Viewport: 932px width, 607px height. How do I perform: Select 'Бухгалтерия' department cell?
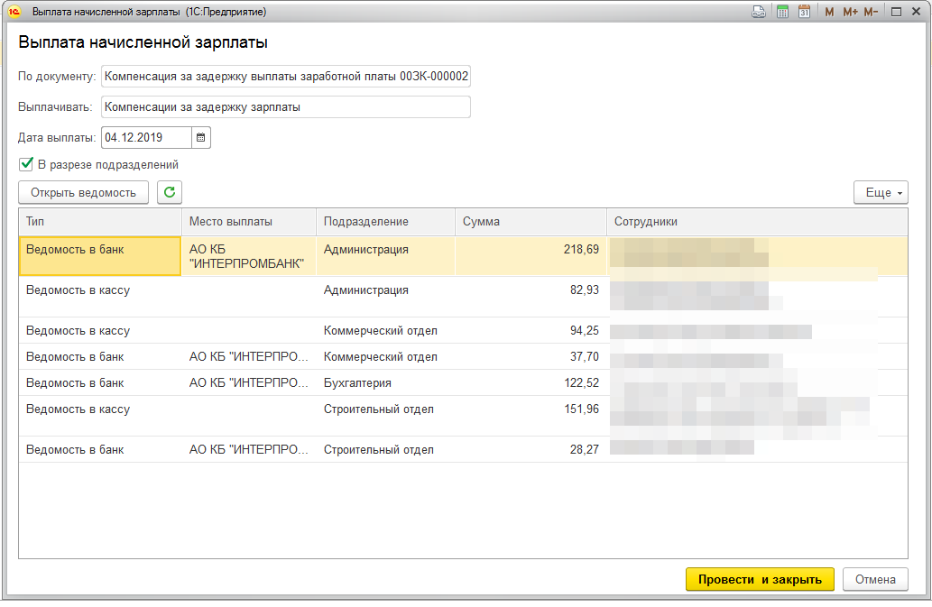(386, 382)
